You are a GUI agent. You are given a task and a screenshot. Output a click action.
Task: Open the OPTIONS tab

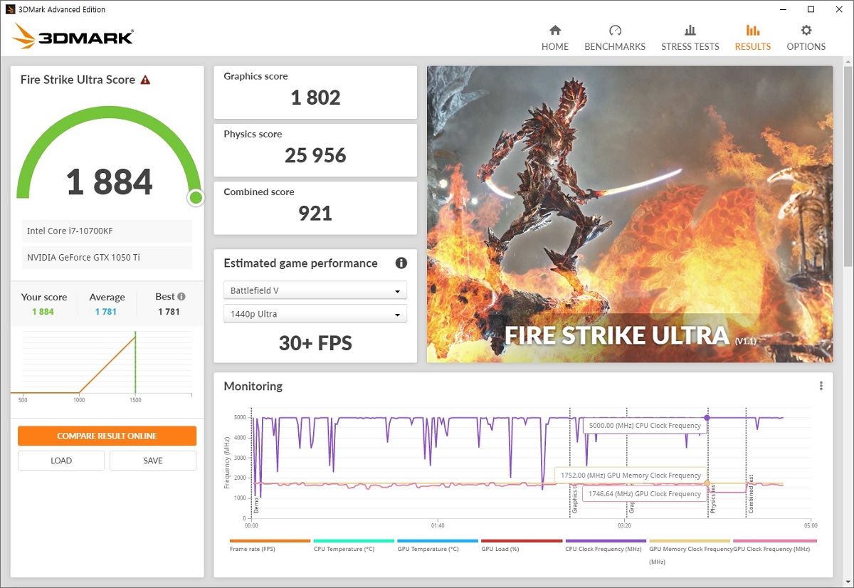[x=806, y=38]
